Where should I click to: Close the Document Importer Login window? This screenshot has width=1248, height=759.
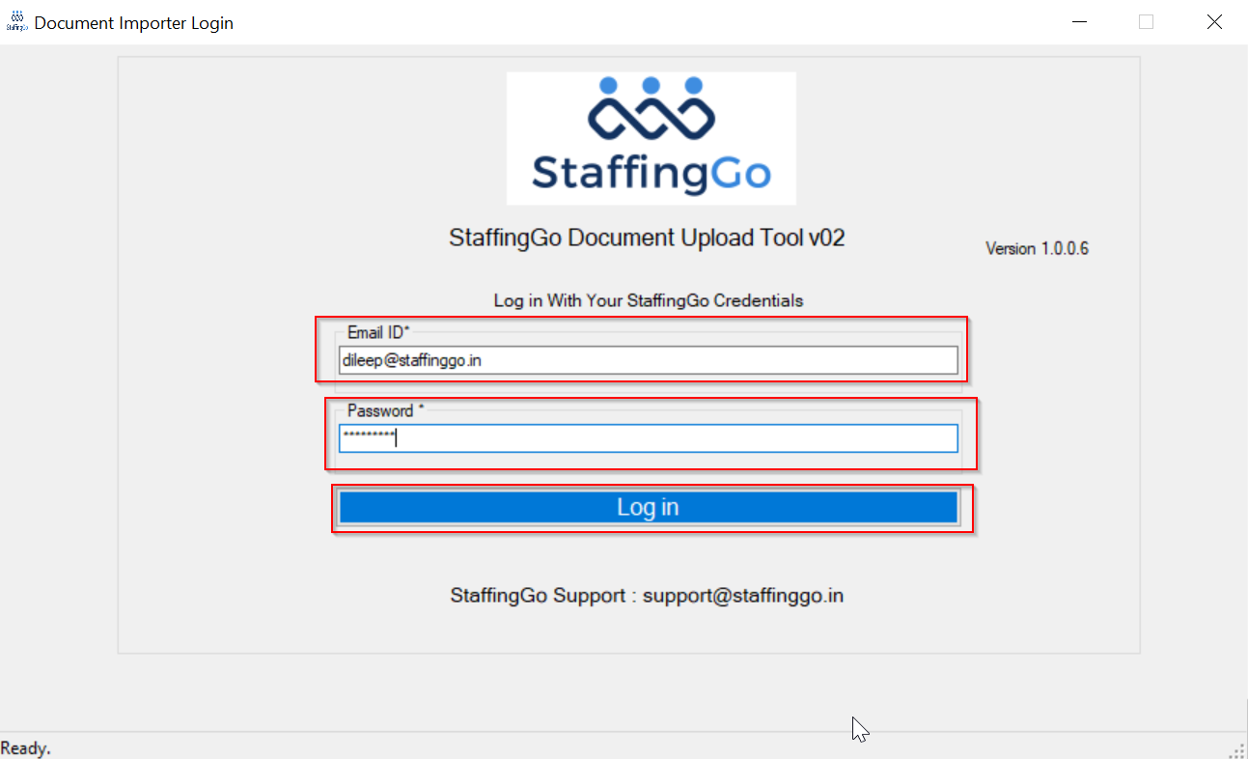point(1214,22)
